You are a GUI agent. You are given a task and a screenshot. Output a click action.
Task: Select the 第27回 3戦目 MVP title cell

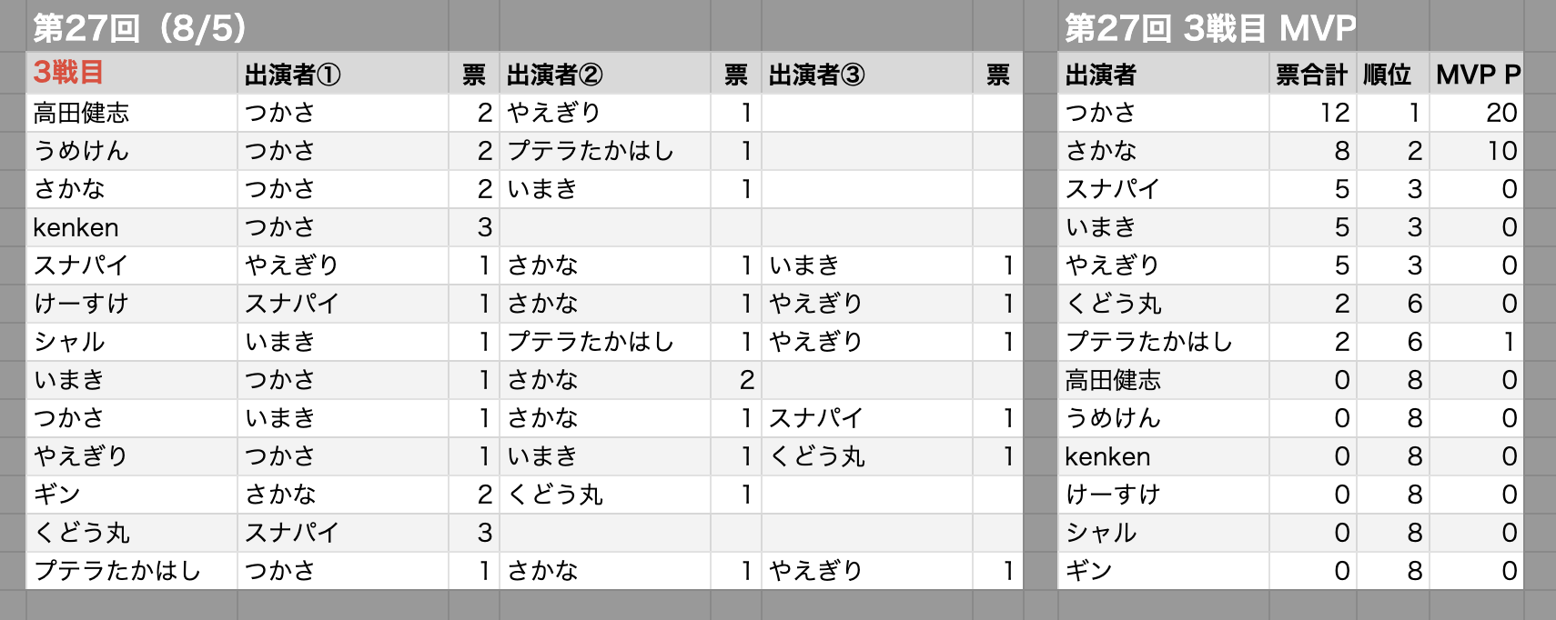(1210, 28)
